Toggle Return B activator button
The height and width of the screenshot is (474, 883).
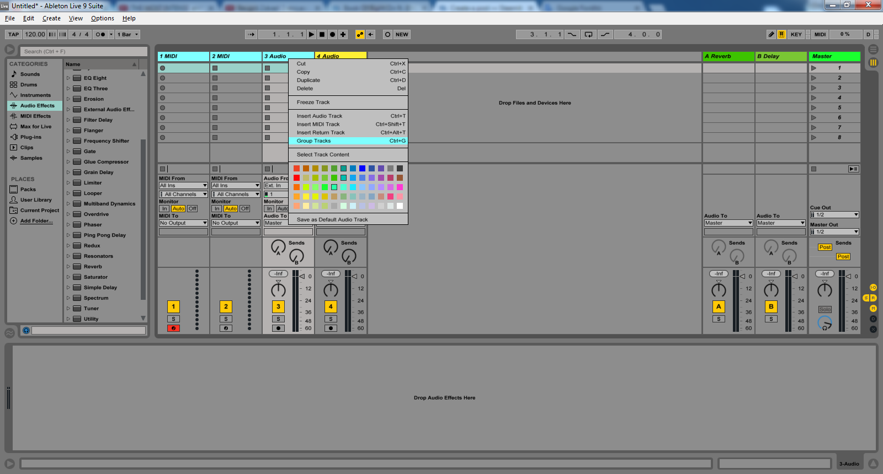coord(771,306)
